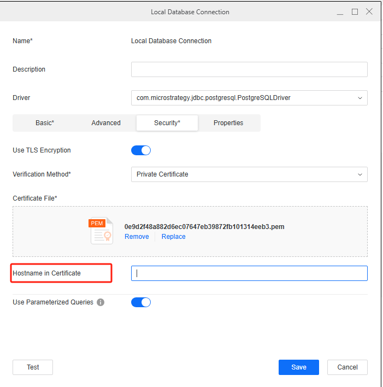Click the Replace certificate link
Image resolution: width=383 pixels, height=387 pixels.
pos(173,237)
